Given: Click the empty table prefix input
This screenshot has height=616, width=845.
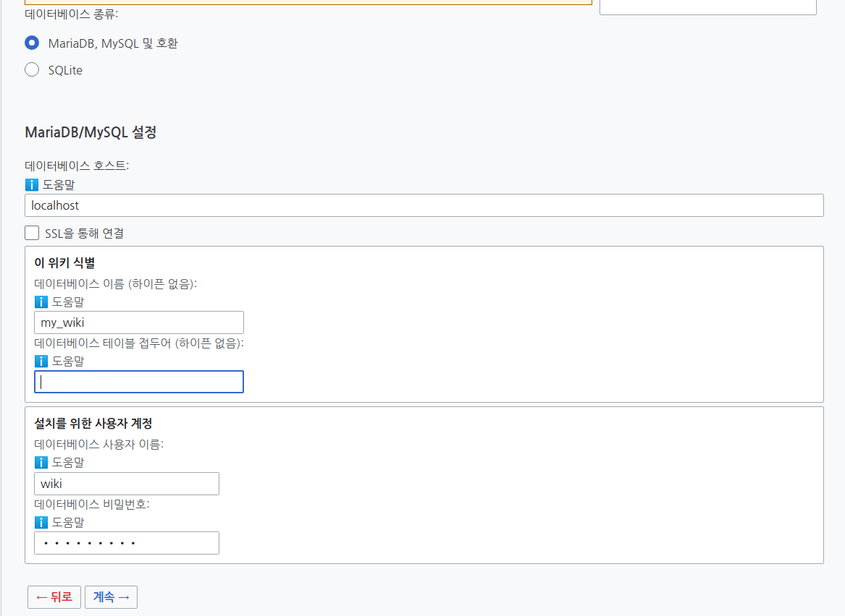Looking at the screenshot, I should pyautogui.click(x=139, y=382).
